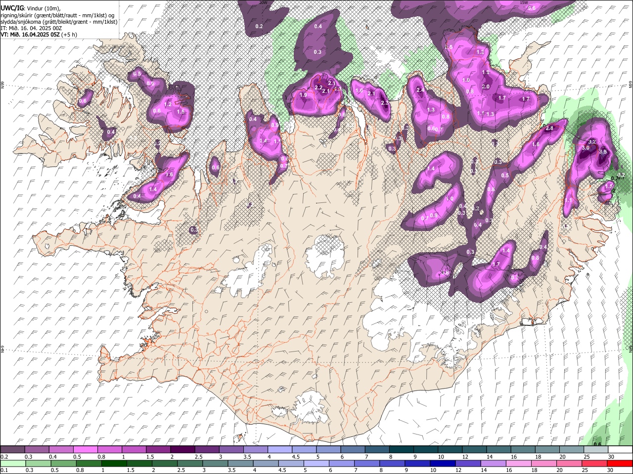
Task: Pick the navy blue 10 swatch in rain scale
Action: coord(442,463)
